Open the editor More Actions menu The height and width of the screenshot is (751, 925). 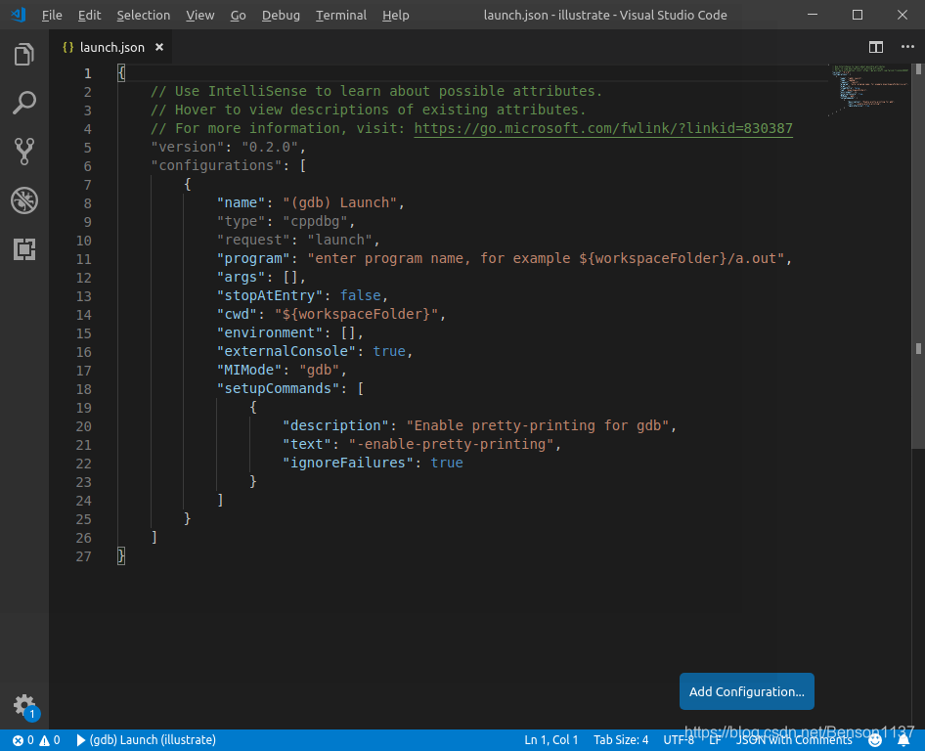coord(907,47)
